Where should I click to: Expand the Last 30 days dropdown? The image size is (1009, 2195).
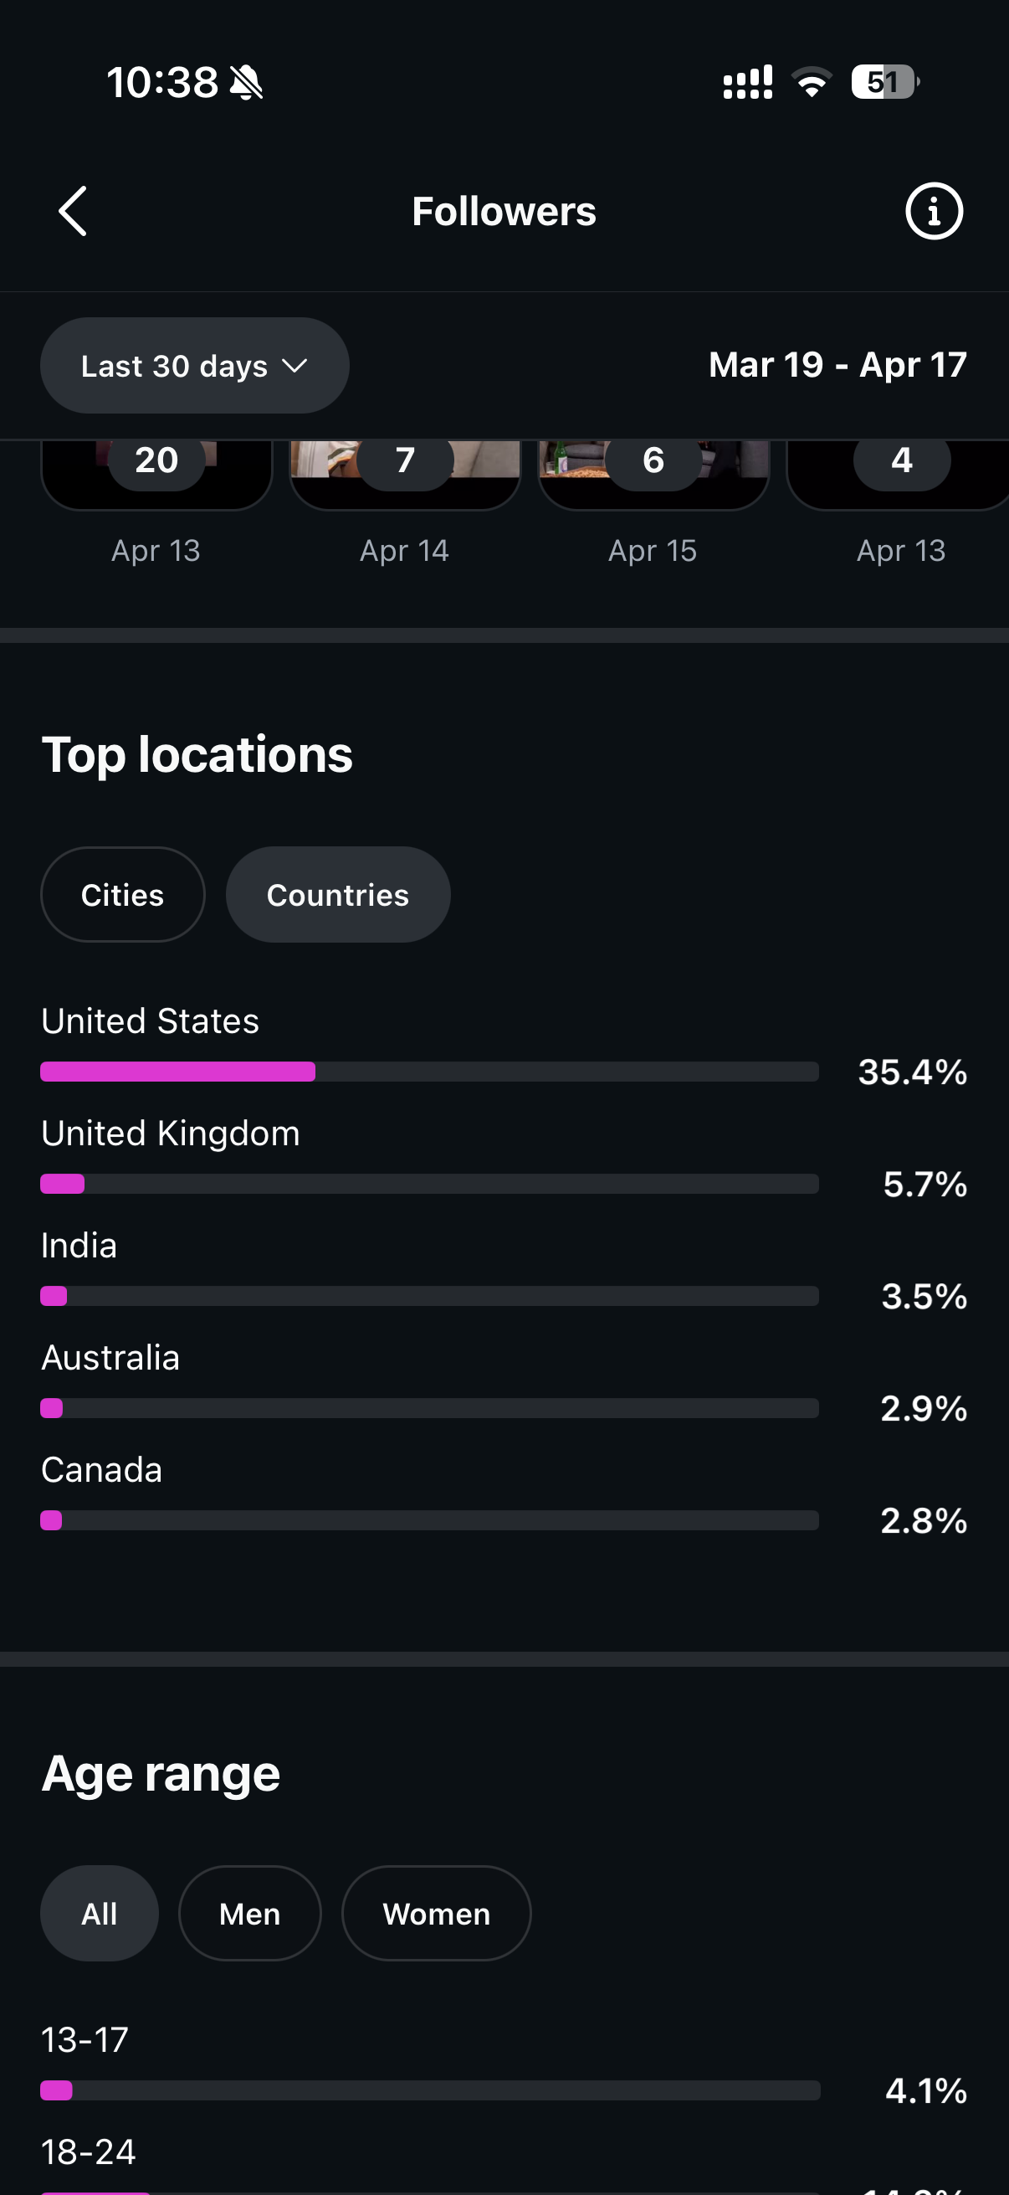click(194, 366)
